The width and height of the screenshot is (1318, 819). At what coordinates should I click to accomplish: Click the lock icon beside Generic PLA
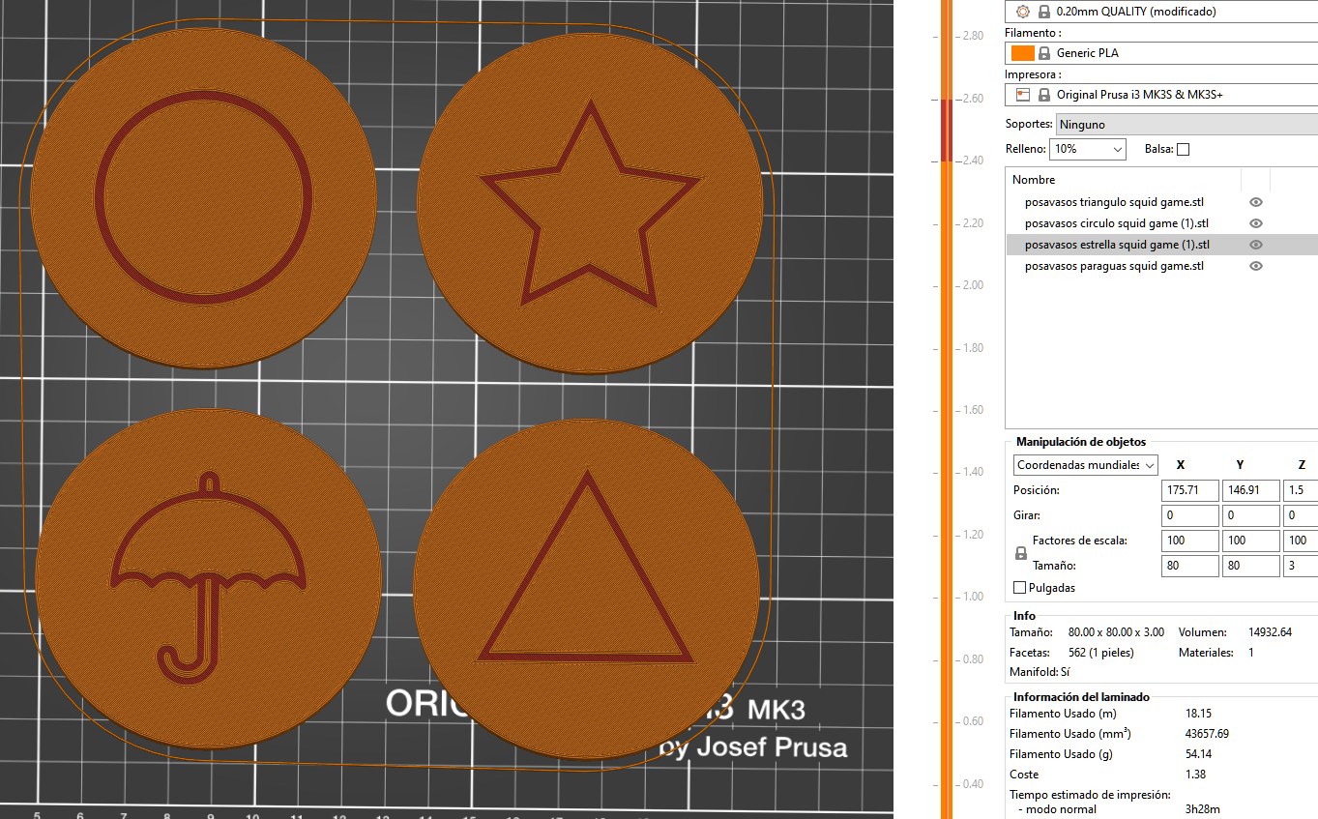click(x=1044, y=53)
